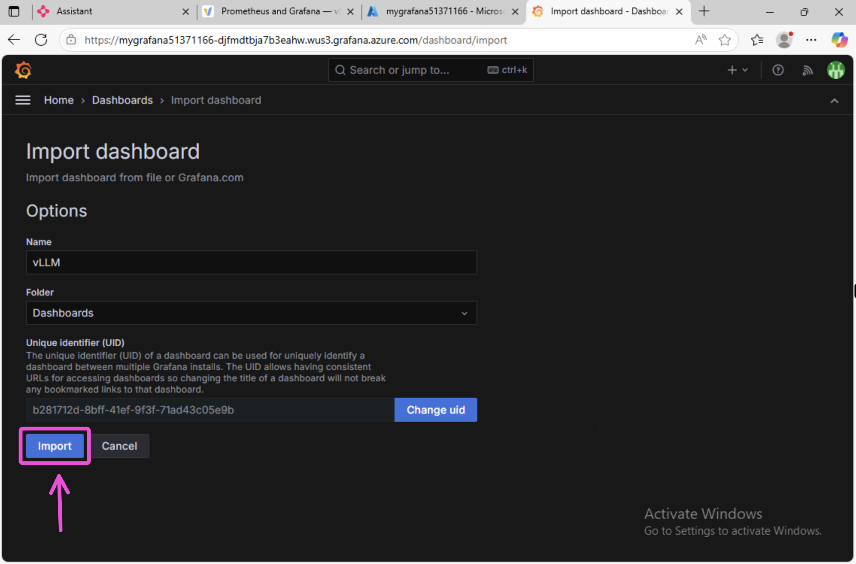Open the browser Copilot icon

click(x=839, y=40)
